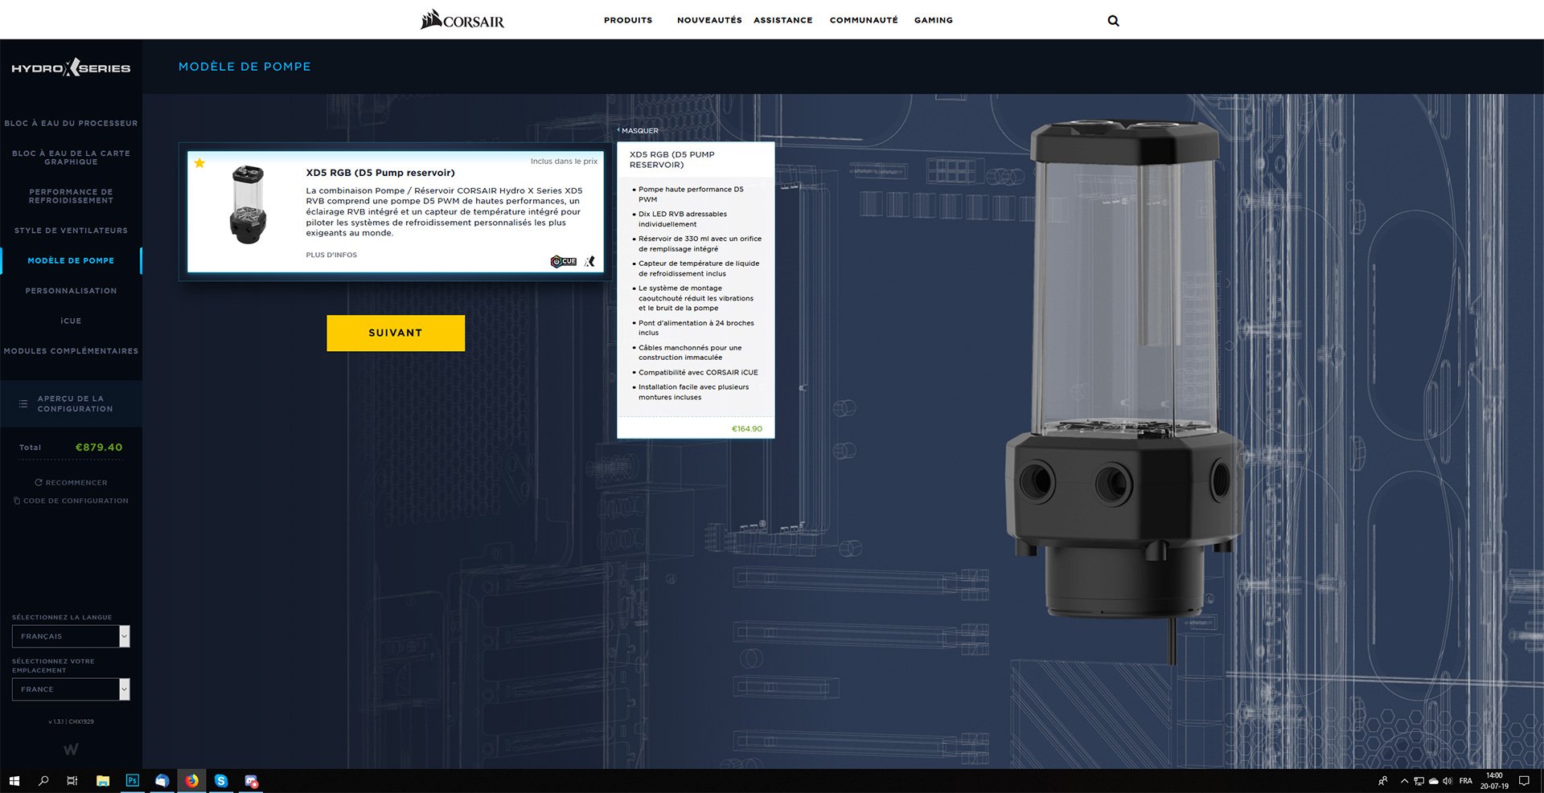1544x793 pixels.
Task: Open the Produits menu
Action: click(x=628, y=20)
